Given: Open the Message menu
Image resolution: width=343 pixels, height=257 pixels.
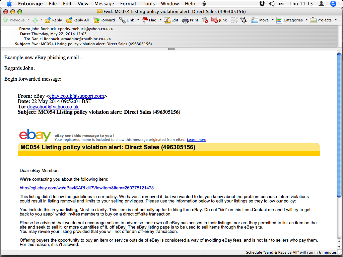Looking at the screenshot, I should (x=104, y=4).
